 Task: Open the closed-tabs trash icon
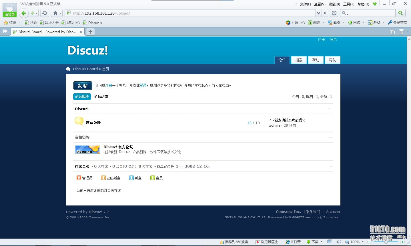click(x=401, y=32)
